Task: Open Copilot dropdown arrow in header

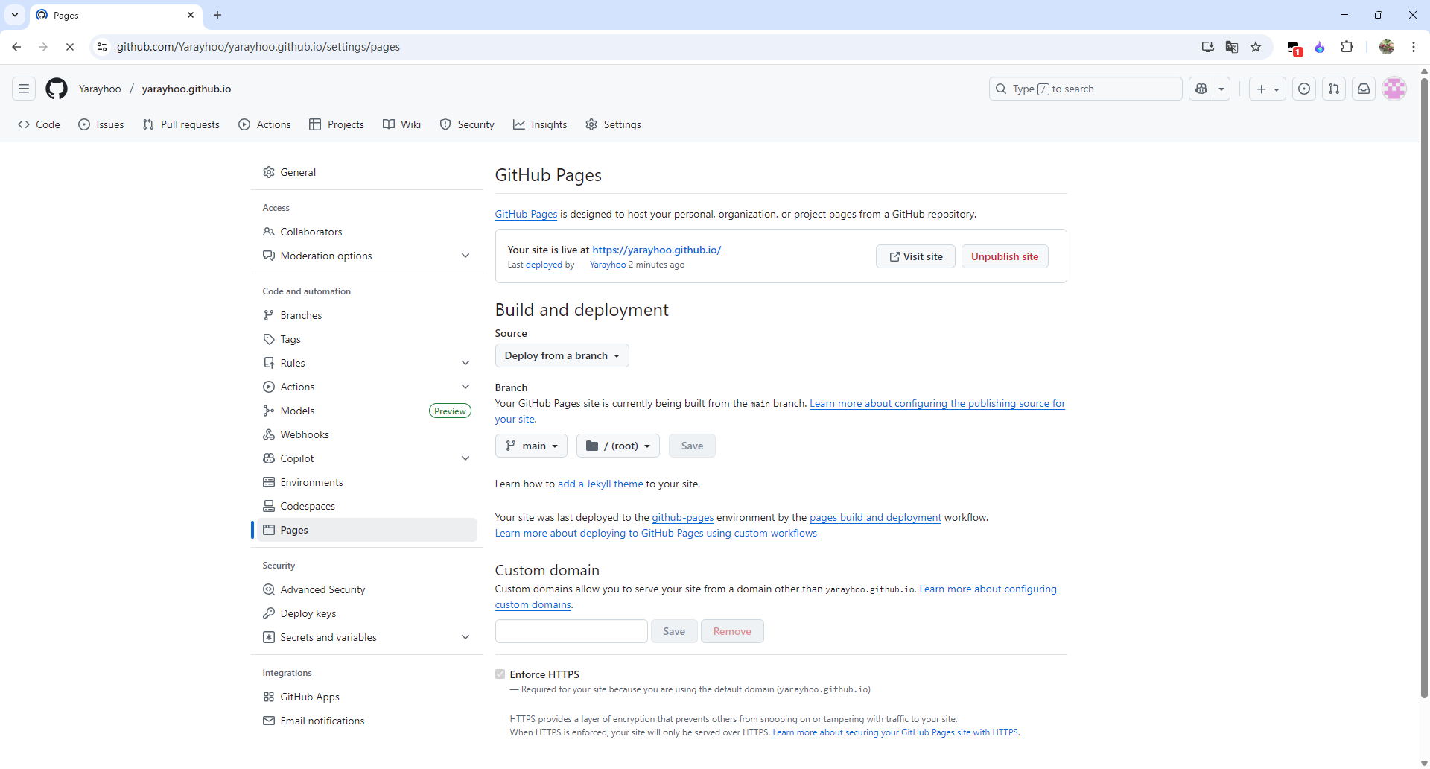Action: tap(1221, 89)
